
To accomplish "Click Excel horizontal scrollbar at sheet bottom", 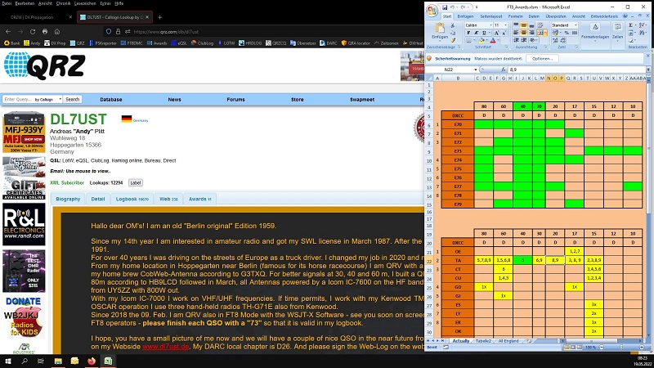I will click(592, 341).
